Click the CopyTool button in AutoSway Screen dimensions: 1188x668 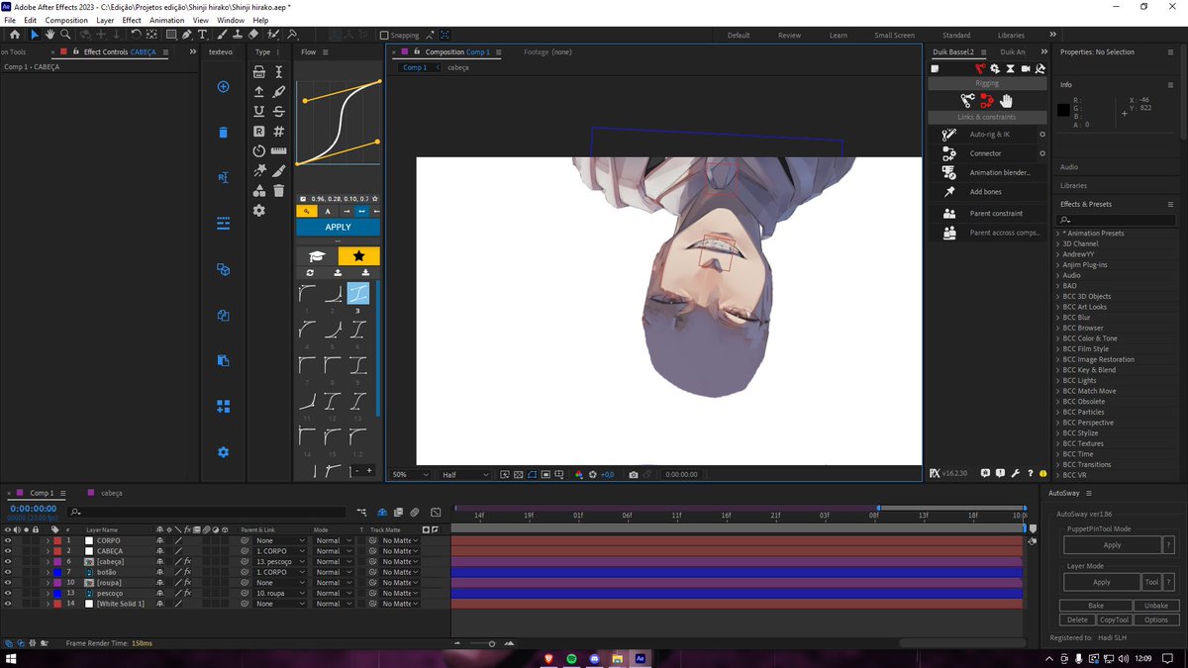tap(1114, 620)
